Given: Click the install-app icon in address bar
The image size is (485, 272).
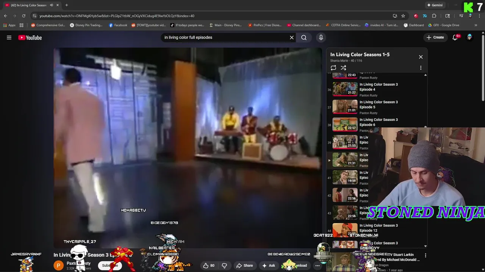Looking at the screenshot, I should pyautogui.click(x=395, y=16).
